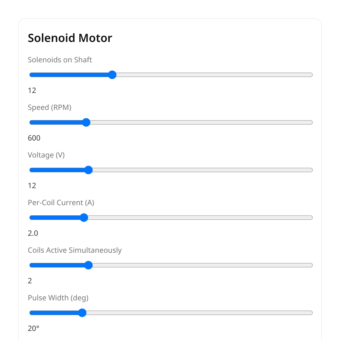Click the Per-Coil Current 2.0 value

33,233
